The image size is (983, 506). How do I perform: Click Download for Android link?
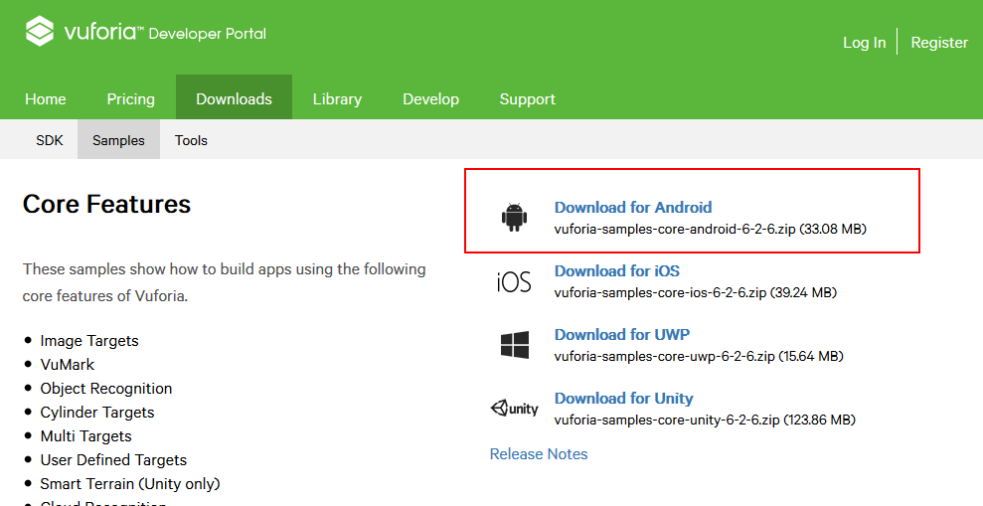(x=633, y=208)
